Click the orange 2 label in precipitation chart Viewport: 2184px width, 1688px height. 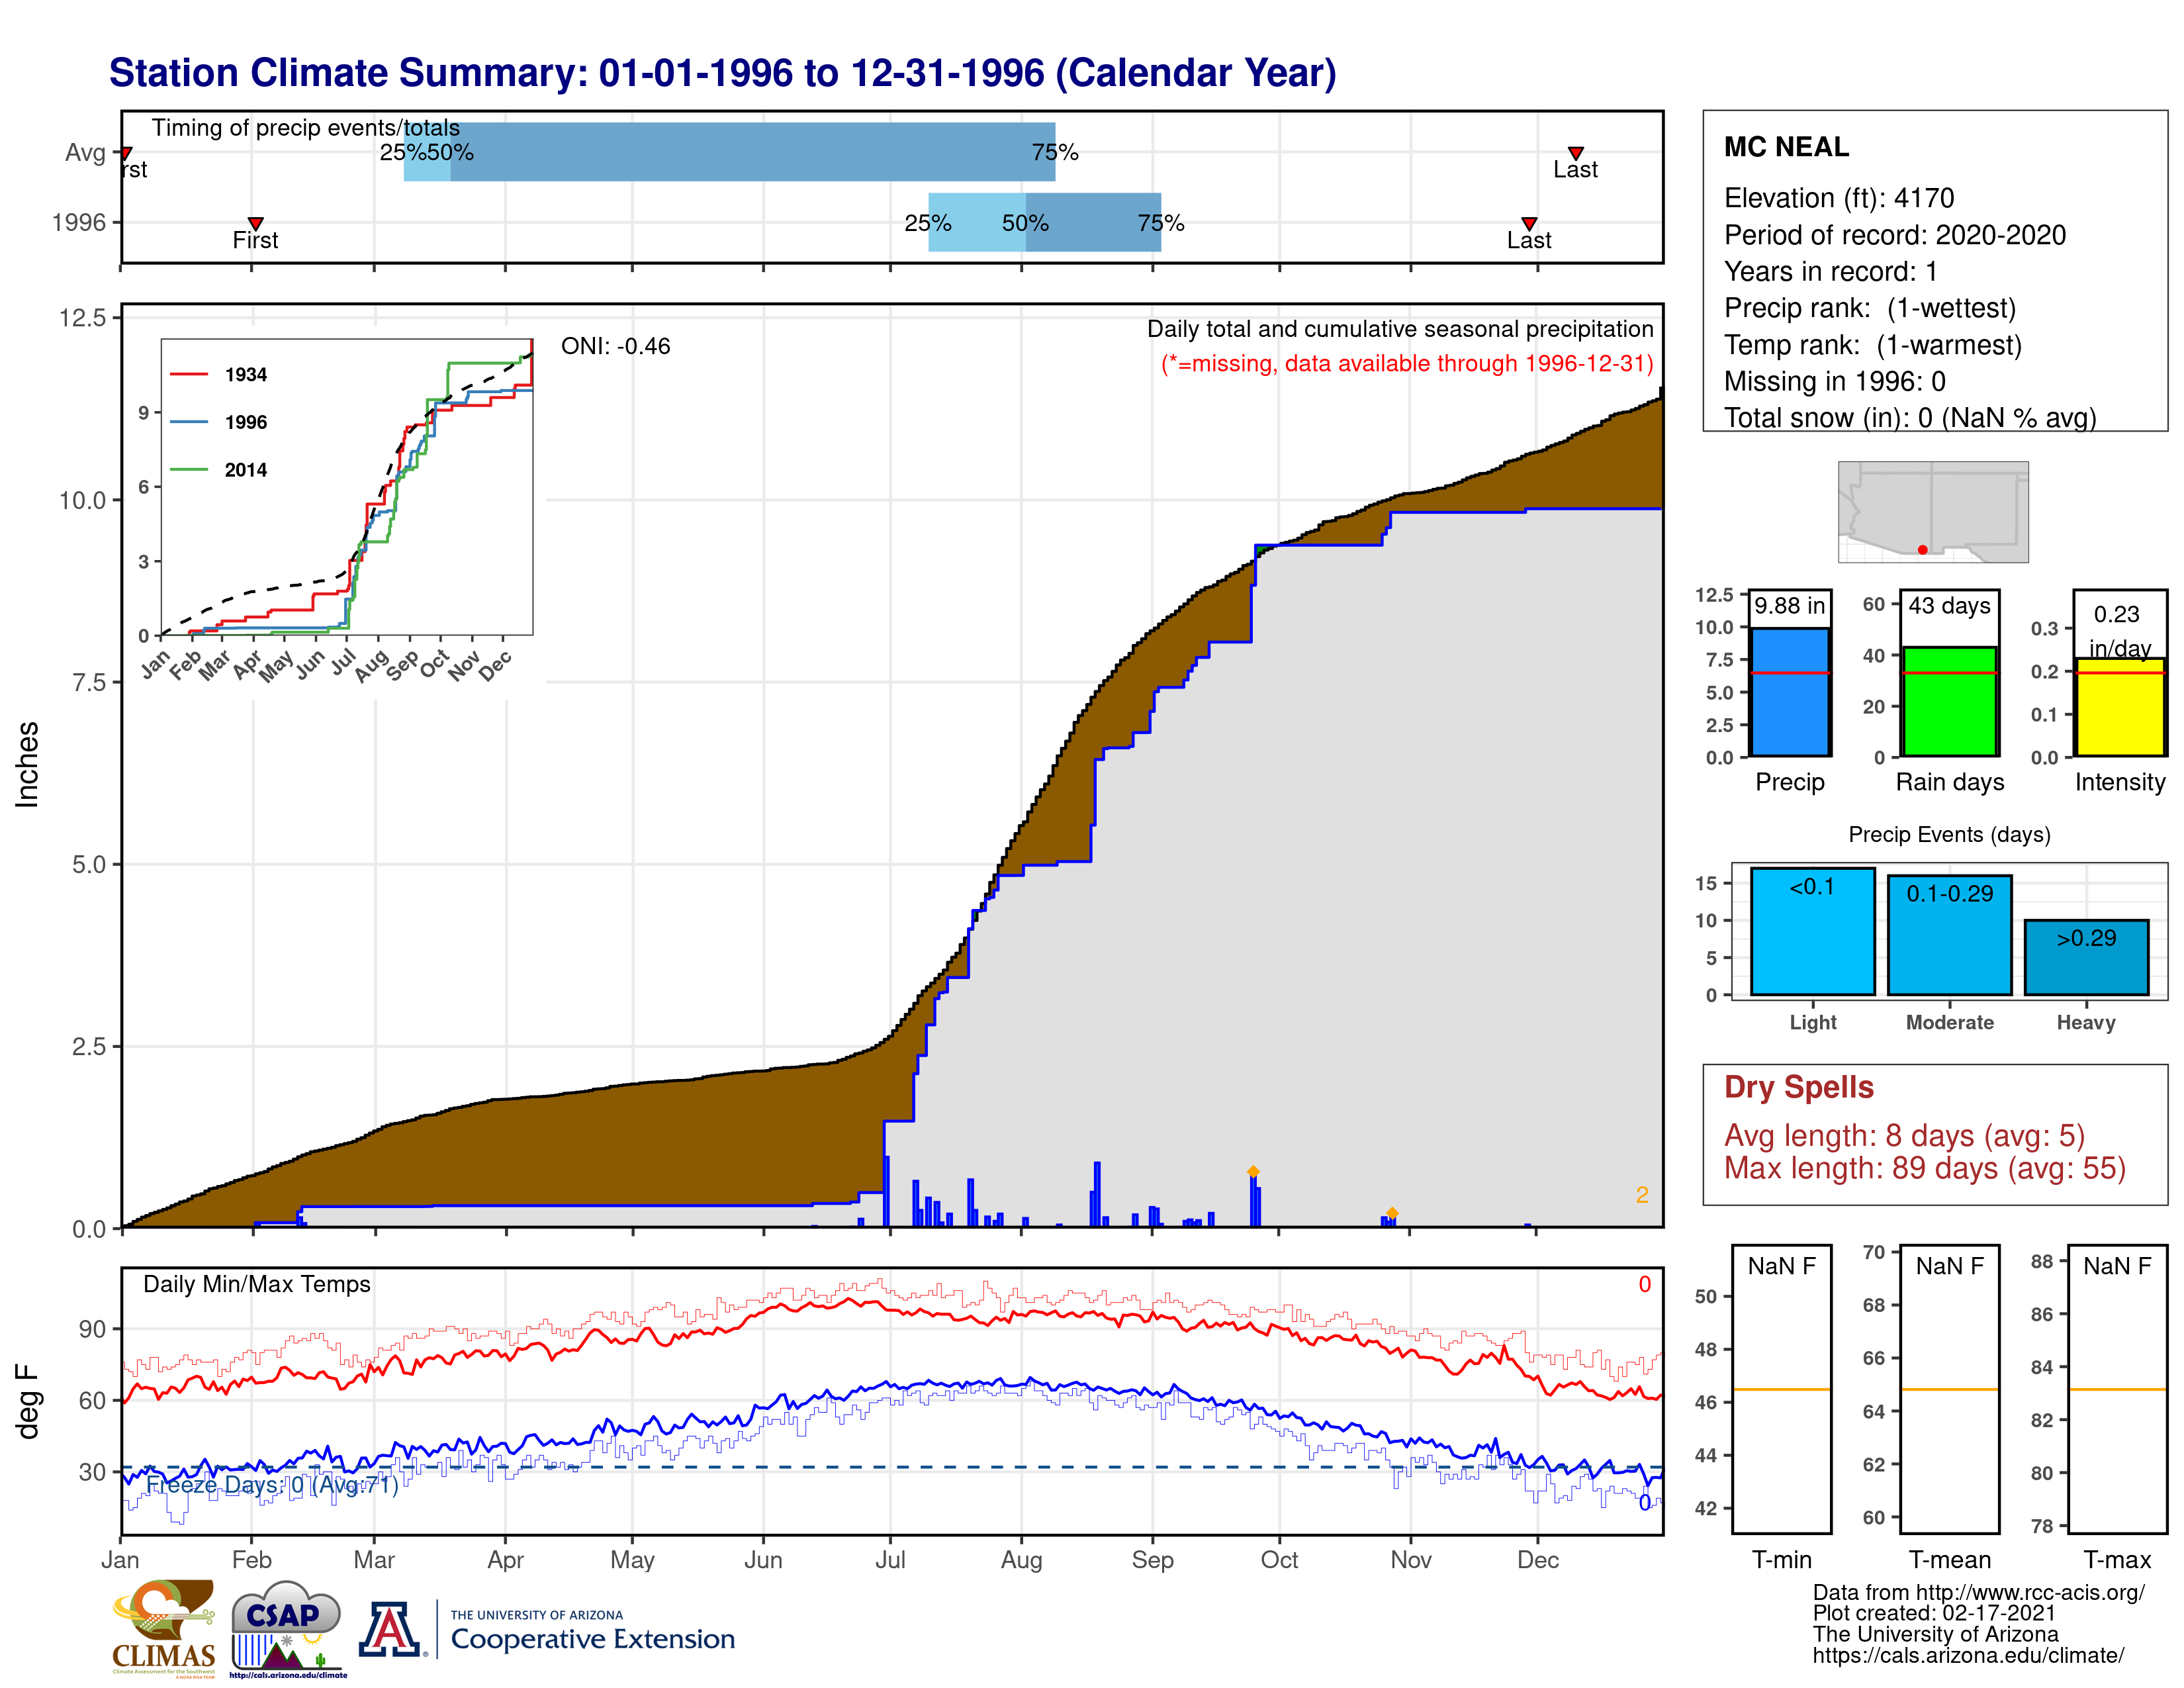coord(1641,1195)
